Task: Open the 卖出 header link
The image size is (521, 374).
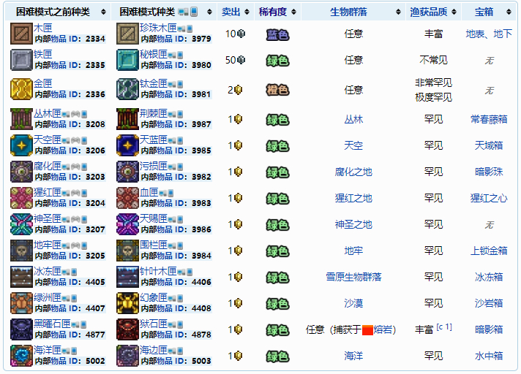Action: pyautogui.click(x=231, y=12)
